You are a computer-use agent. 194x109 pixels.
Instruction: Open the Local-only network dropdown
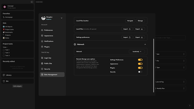click(x=137, y=51)
